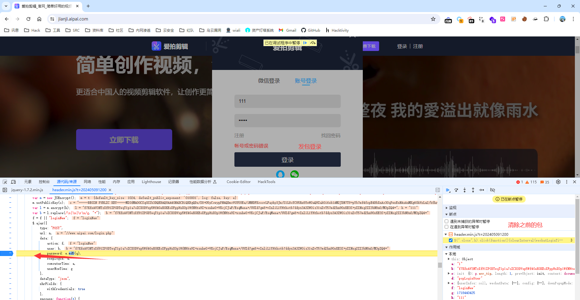Expand the 'this: Object' scope entry
The image size is (580, 300).
449,259
